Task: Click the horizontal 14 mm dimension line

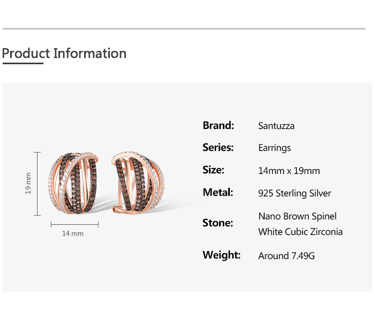Action: pyautogui.click(x=74, y=224)
